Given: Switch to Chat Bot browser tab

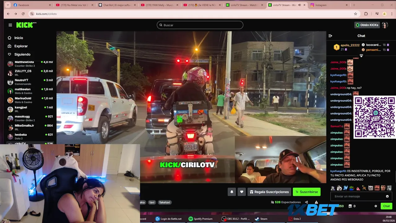Looking at the screenshot, I should tap(117, 5).
